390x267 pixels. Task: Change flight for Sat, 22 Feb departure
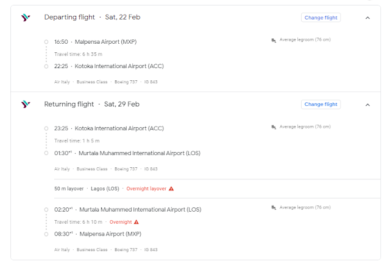[321, 18]
